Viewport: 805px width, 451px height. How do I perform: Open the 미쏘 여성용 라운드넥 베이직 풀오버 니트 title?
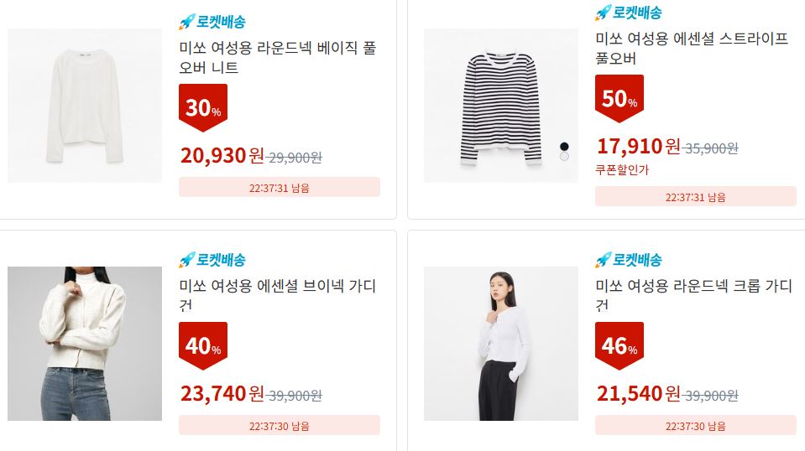[278, 57]
